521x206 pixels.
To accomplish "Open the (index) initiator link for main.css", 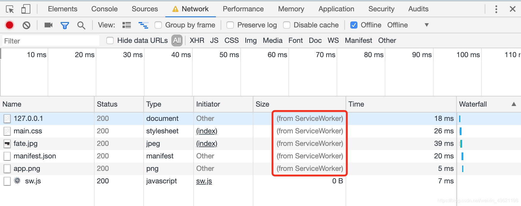I will [x=207, y=131].
